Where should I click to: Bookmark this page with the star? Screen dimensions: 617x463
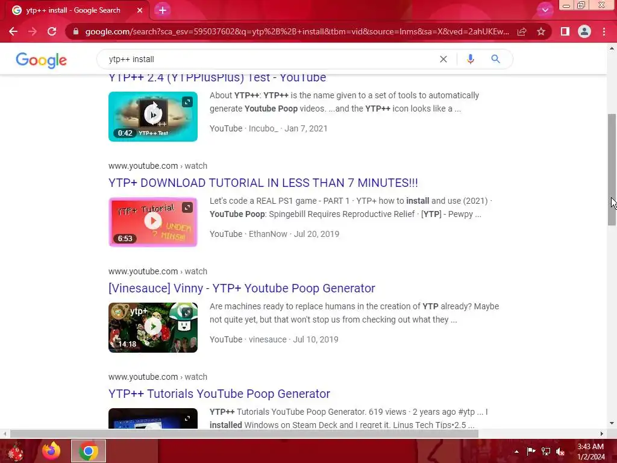coord(541,31)
